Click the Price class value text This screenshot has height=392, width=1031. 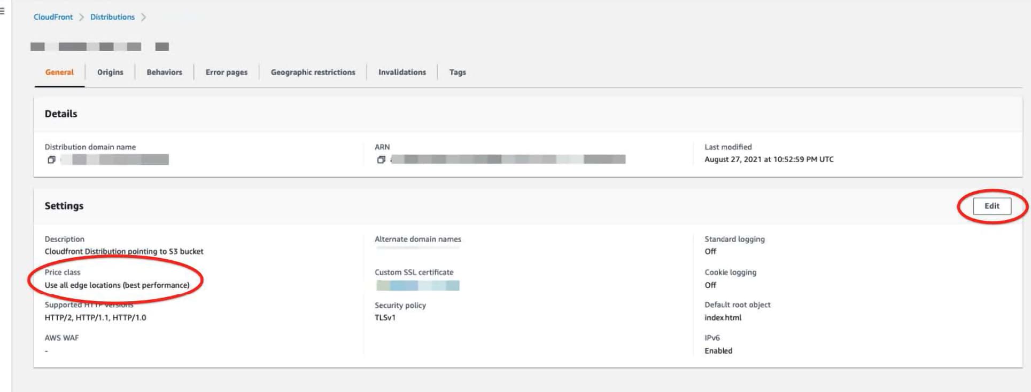point(117,285)
